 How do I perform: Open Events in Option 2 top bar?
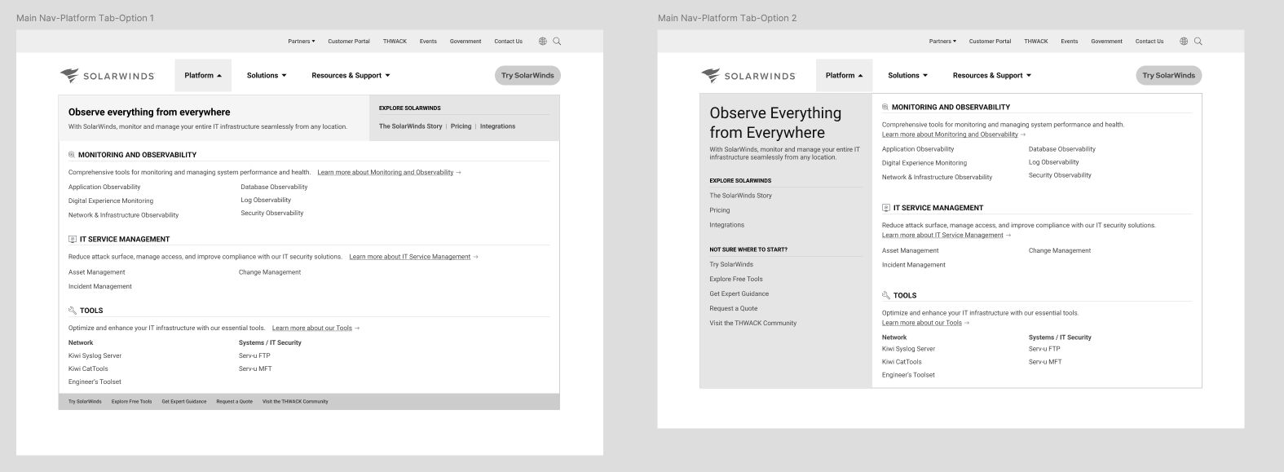(x=1070, y=41)
